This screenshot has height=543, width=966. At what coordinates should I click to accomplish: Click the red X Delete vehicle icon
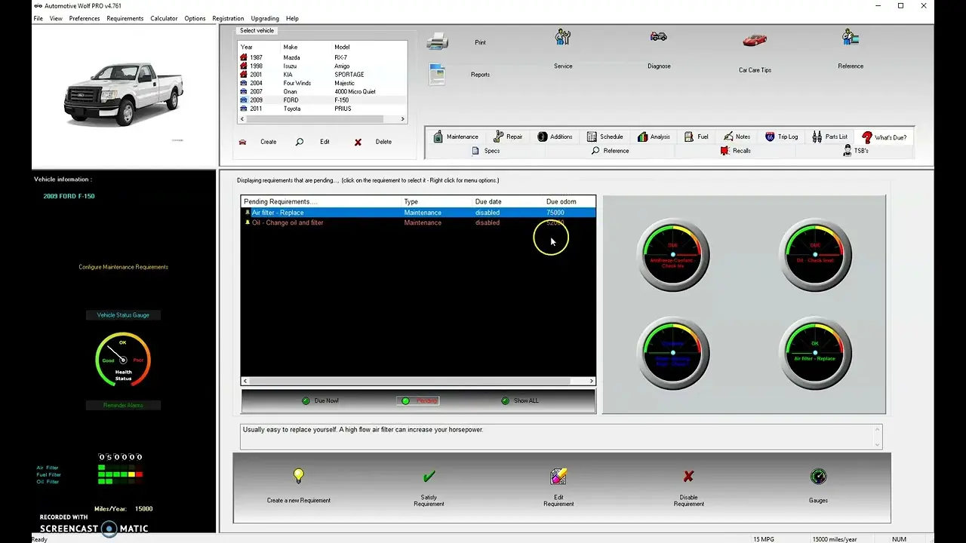point(358,142)
